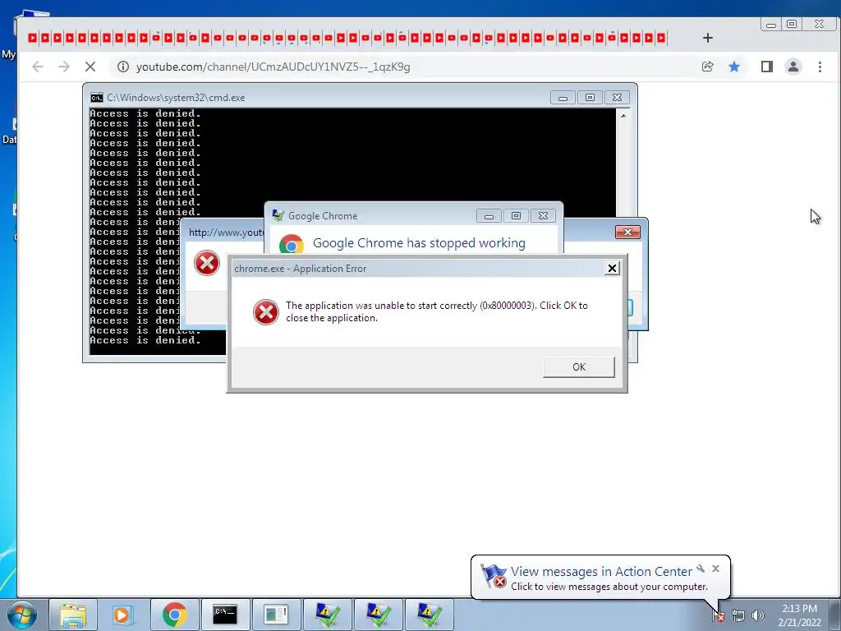Stop loading the YouTube page
Image resolution: width=841 pixels, height=631 pixels.
coord(90,67)
